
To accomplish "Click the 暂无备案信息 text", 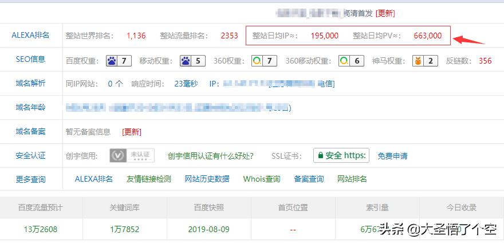I will click(88, 132).
